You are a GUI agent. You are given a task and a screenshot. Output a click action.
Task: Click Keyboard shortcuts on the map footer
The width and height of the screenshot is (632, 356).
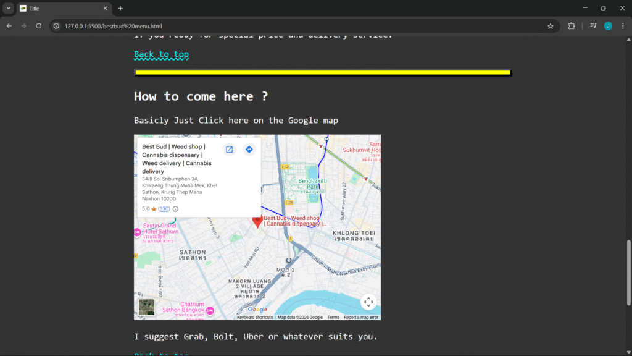pyautogui.click(x=254, y=317)
